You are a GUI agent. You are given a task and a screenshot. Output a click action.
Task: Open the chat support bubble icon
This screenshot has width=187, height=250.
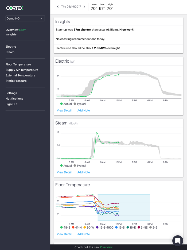click(x=178, y=241)
